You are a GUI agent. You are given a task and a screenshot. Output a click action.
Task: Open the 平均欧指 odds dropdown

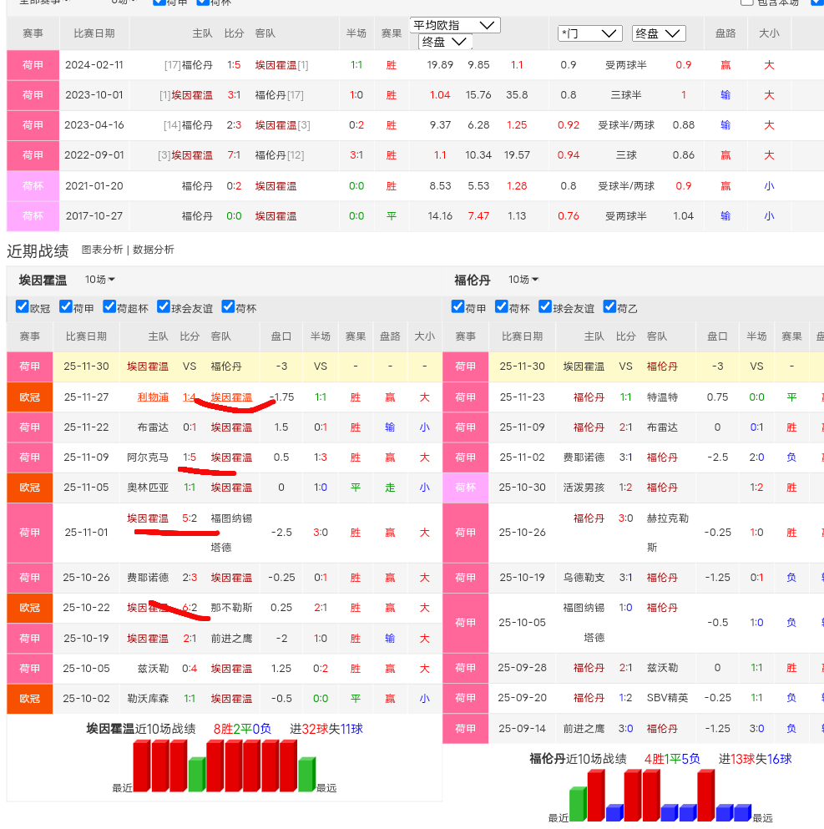click(455, 25)
